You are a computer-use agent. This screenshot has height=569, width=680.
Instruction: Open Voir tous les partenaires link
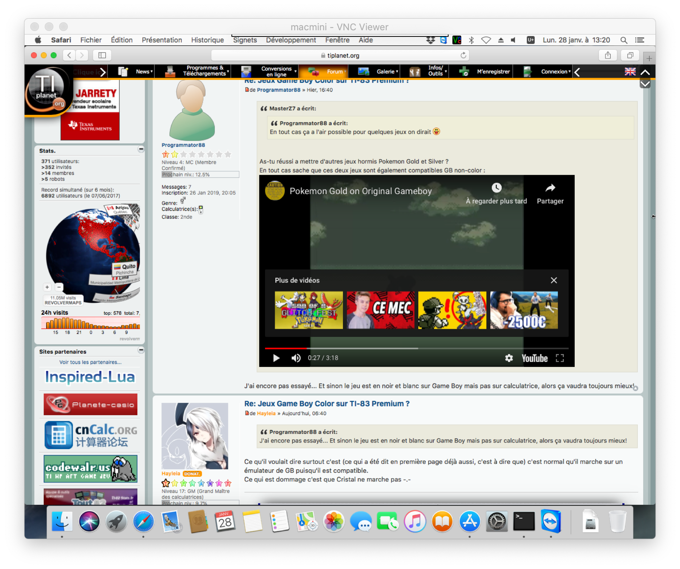(x=90, y=362)
